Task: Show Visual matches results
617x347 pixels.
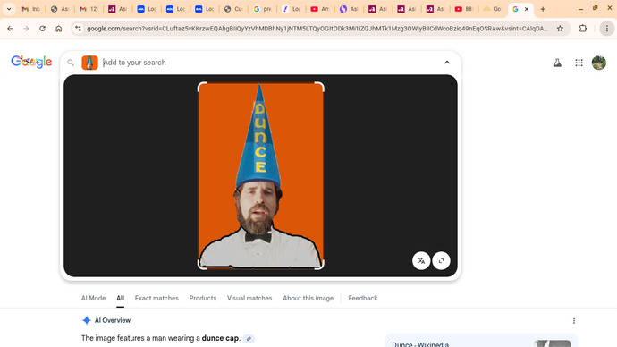Action: 249,298
